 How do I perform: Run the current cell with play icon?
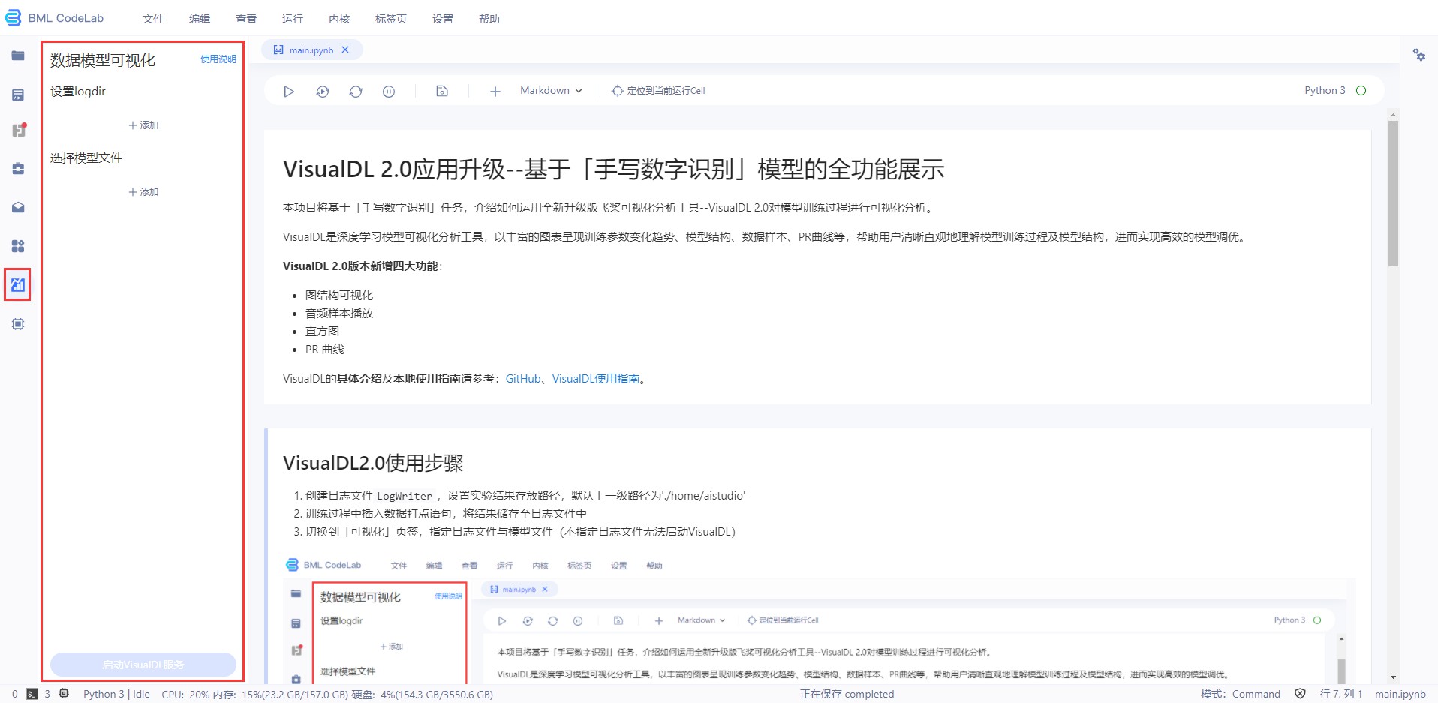pyautogui.click(x=289, y=91)
